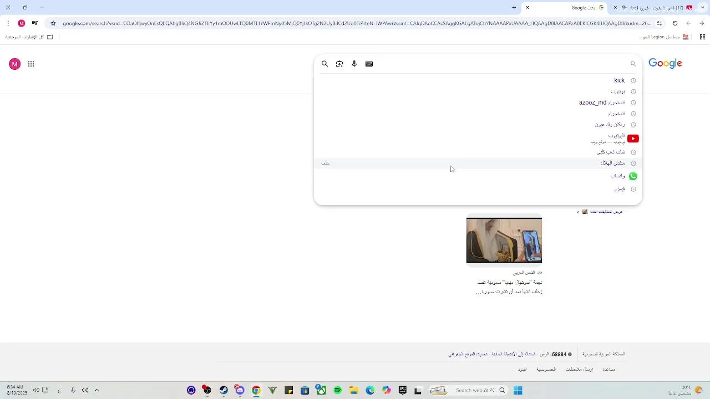Open Google Lens image search
This screenshot has width=710, height=399.
(339, 64)
